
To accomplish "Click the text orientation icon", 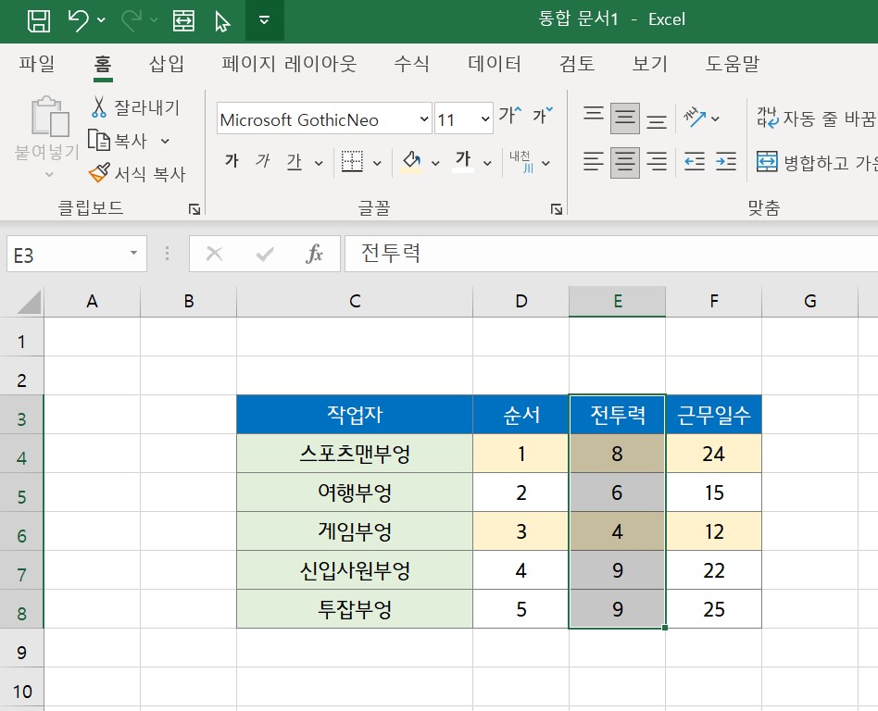I will coord(695,118).
